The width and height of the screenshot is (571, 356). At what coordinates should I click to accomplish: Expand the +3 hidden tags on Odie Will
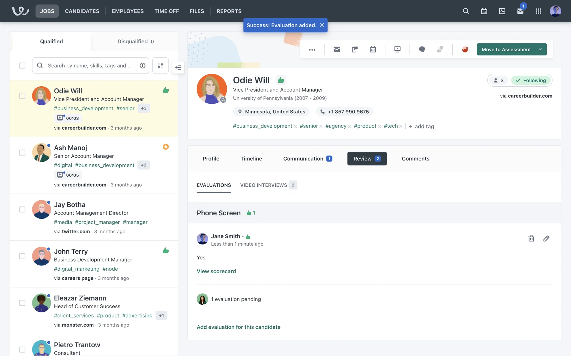[x=144, y=108]
